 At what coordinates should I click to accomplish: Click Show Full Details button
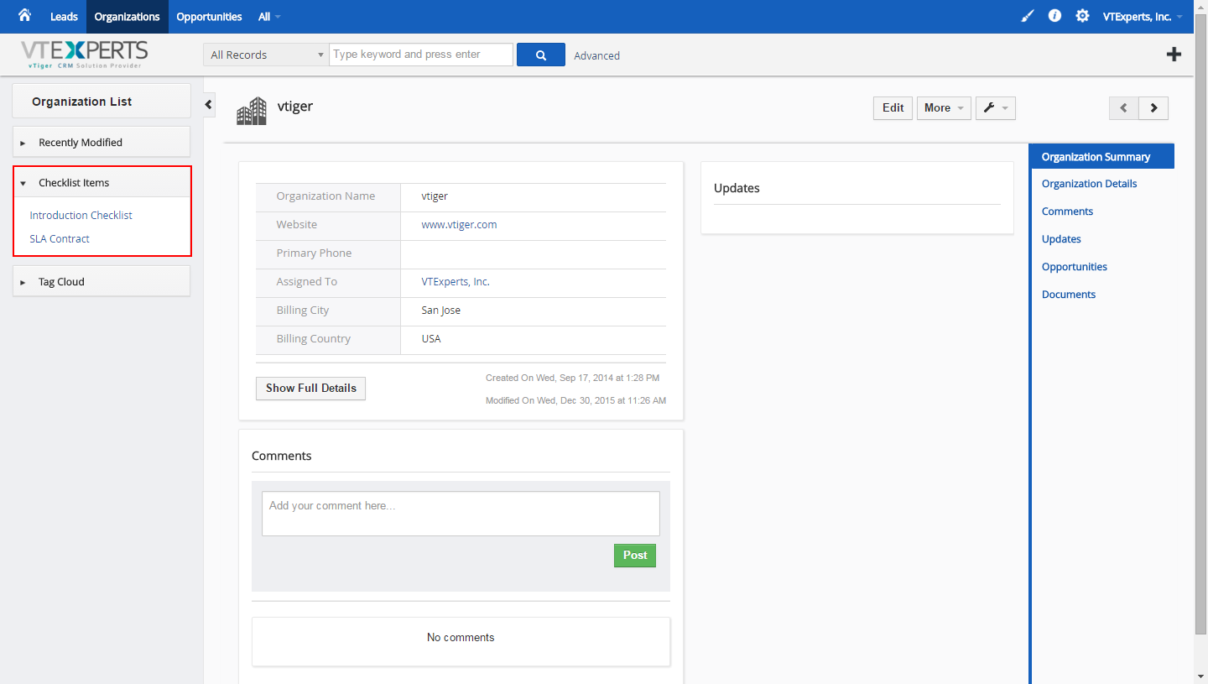coord(310,388)
